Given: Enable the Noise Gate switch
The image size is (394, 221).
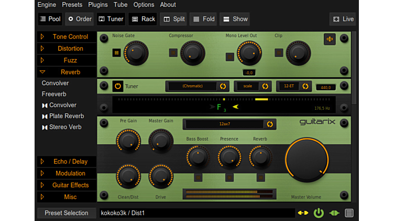Looking at the screenshot, I should coord(116,52).
